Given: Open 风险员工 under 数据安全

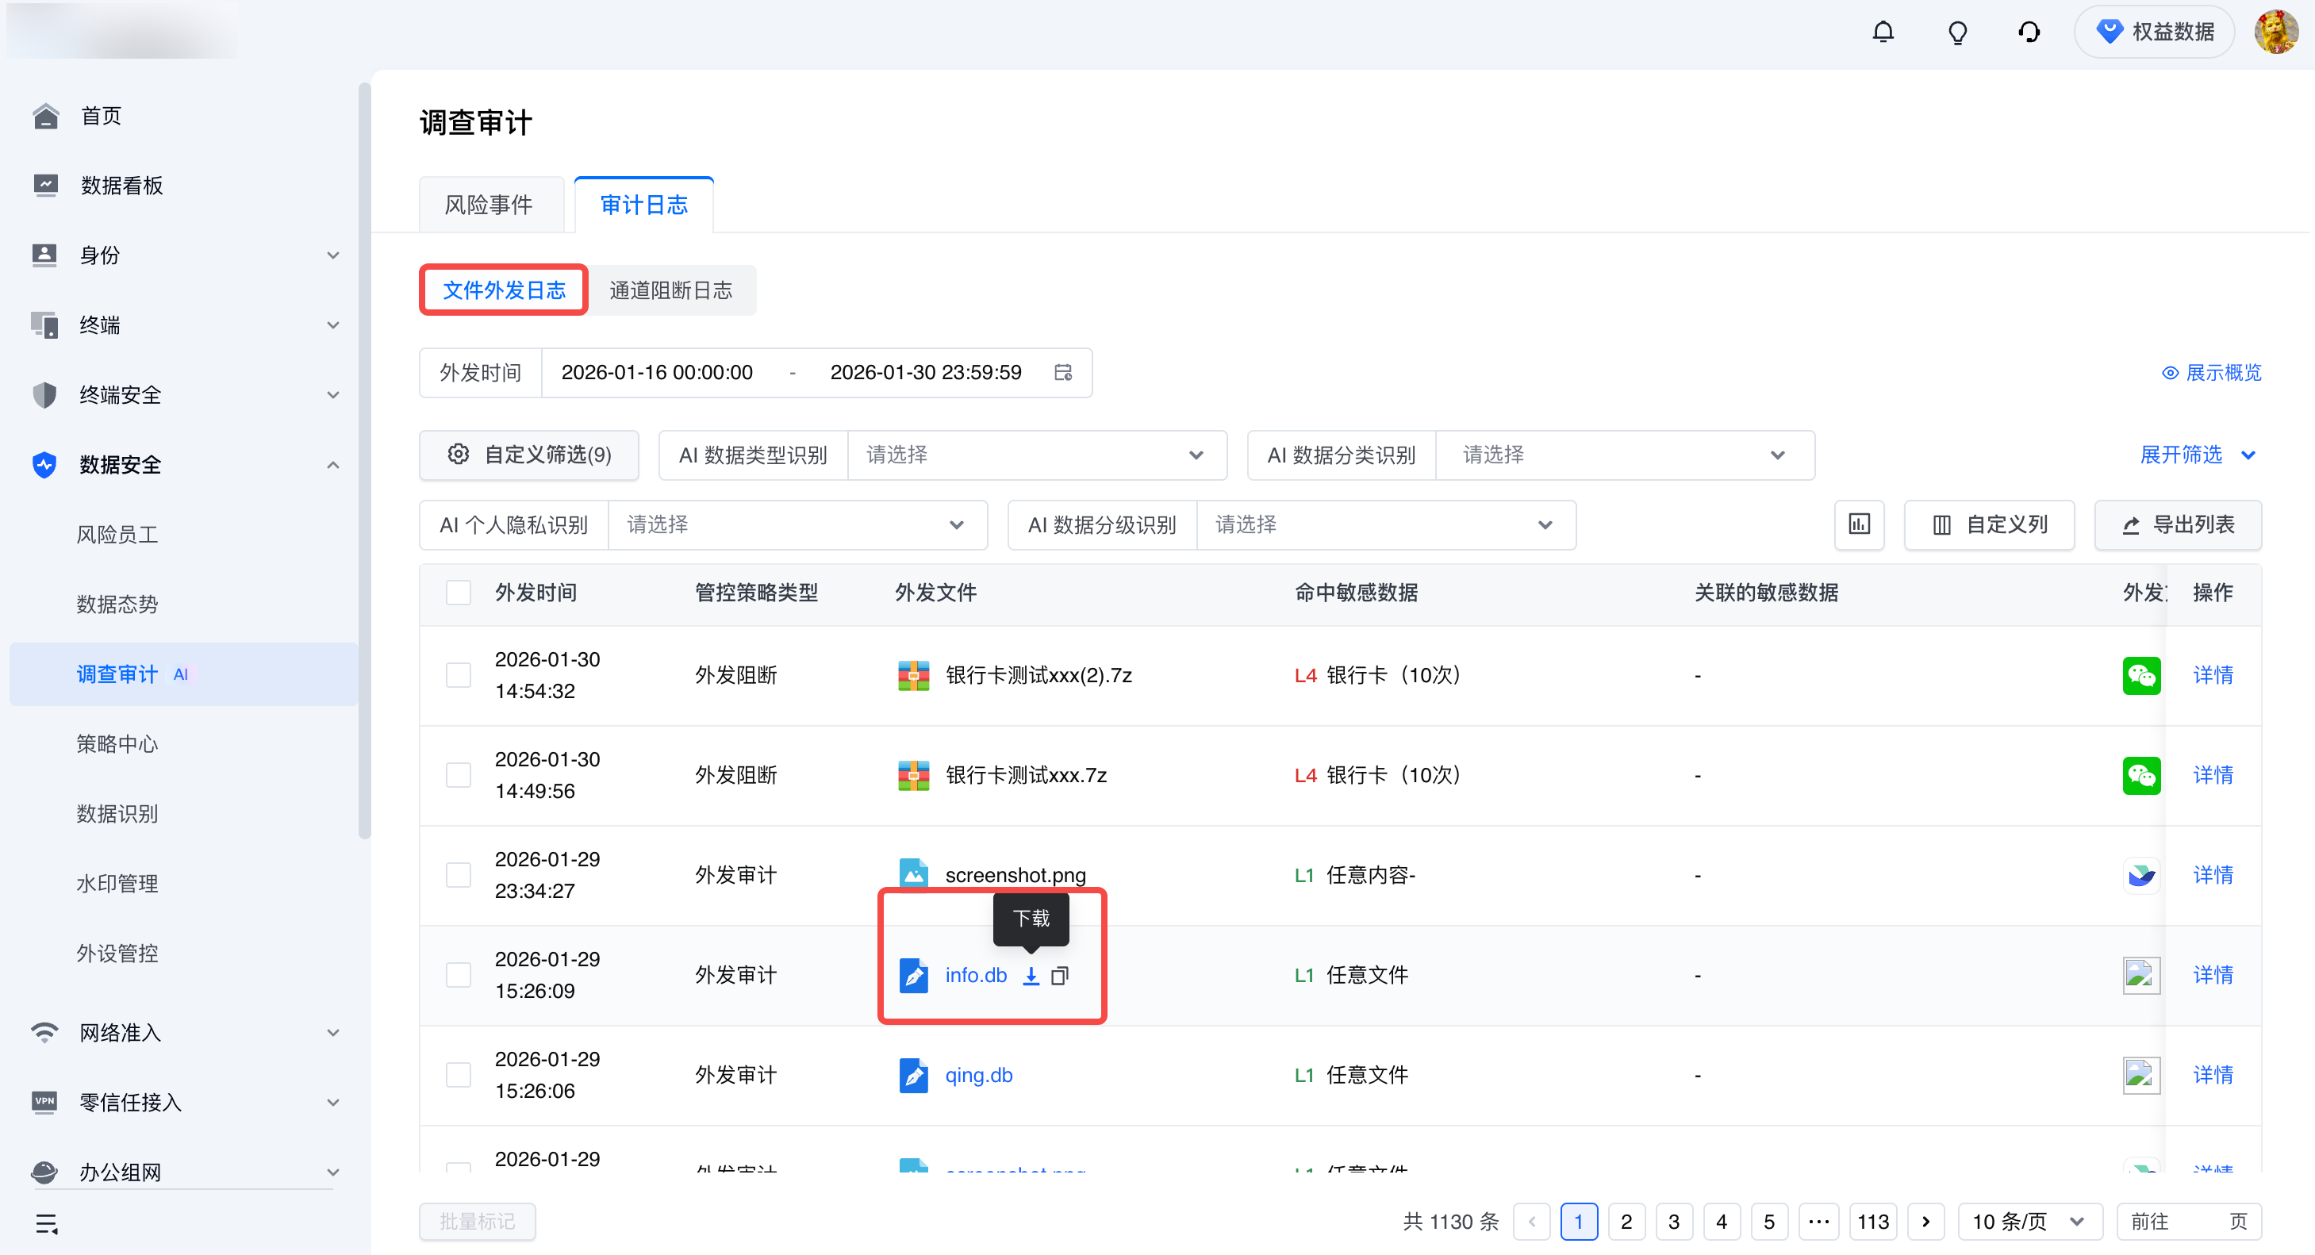Looking at the screenshot, I should (x=117, y=535).
